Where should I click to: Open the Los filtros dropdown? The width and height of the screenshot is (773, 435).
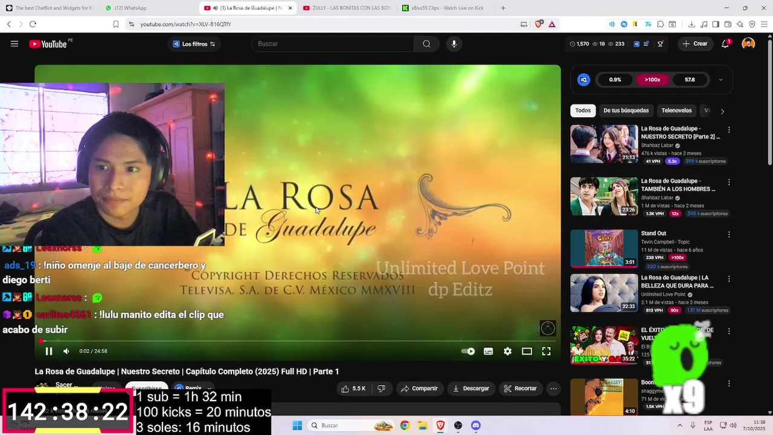point(194,44)
